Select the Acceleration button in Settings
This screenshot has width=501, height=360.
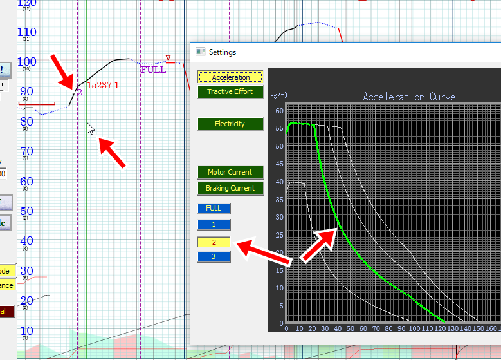(x=230, y=77)
